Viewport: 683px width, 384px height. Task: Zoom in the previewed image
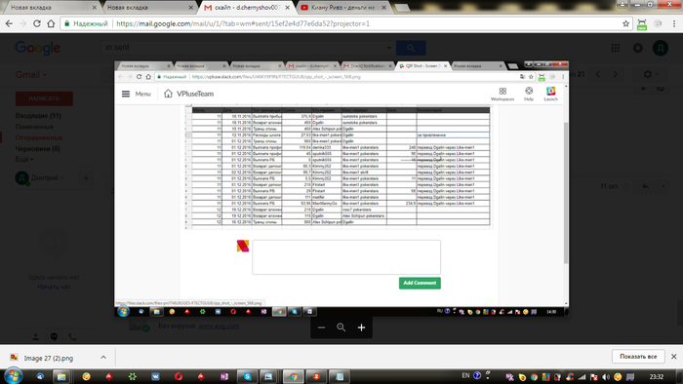pyautogui.click(x=362, y=327)
